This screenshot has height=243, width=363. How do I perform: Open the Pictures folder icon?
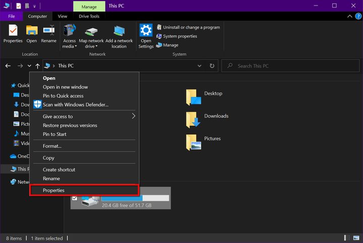194,142
